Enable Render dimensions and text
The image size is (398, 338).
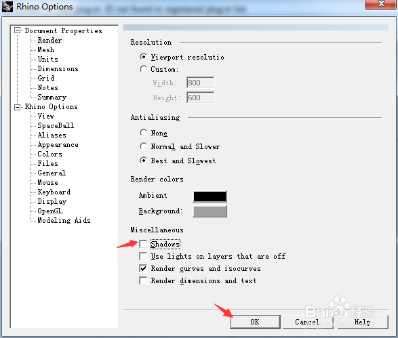143,280
